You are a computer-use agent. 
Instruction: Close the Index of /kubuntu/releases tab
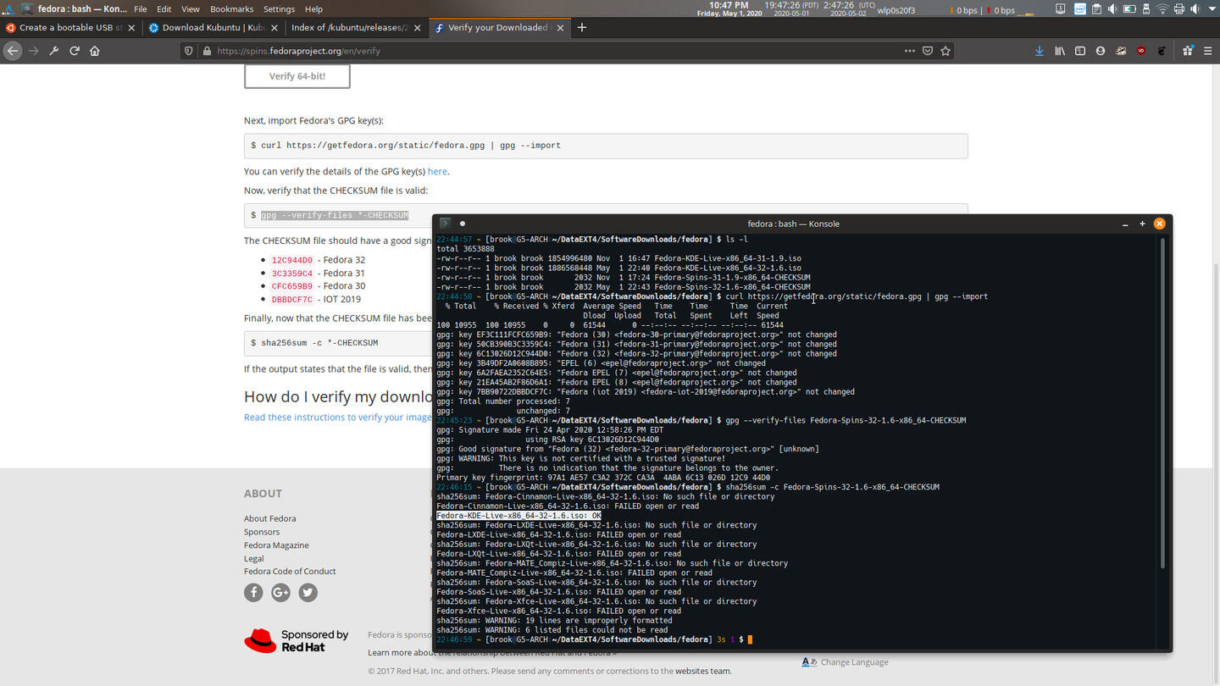pos(417,28)
